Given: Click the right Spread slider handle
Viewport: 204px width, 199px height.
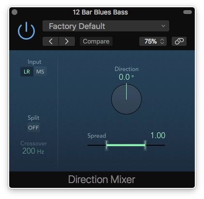Looking at the screenshot, I should coord(145,145).
